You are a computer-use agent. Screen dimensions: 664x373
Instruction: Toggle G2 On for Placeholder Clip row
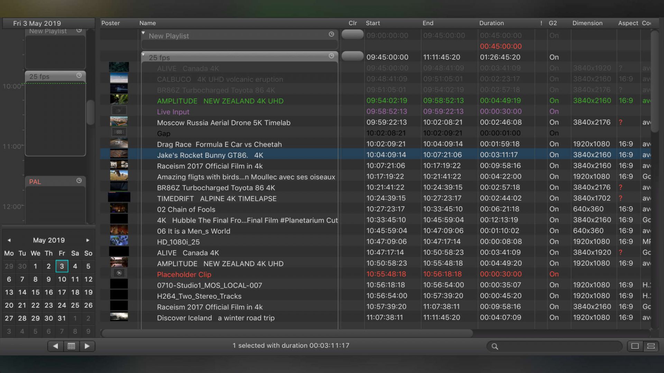(554, 274)
